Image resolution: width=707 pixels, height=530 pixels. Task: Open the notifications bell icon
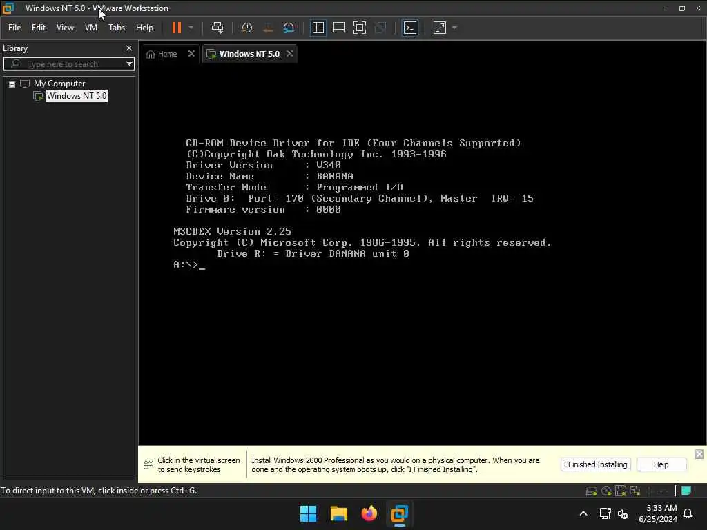tap(688, 513)
